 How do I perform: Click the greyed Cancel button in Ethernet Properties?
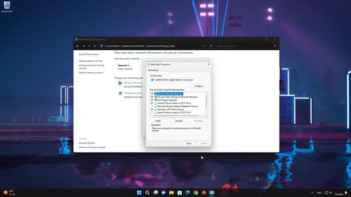[203, 143]
